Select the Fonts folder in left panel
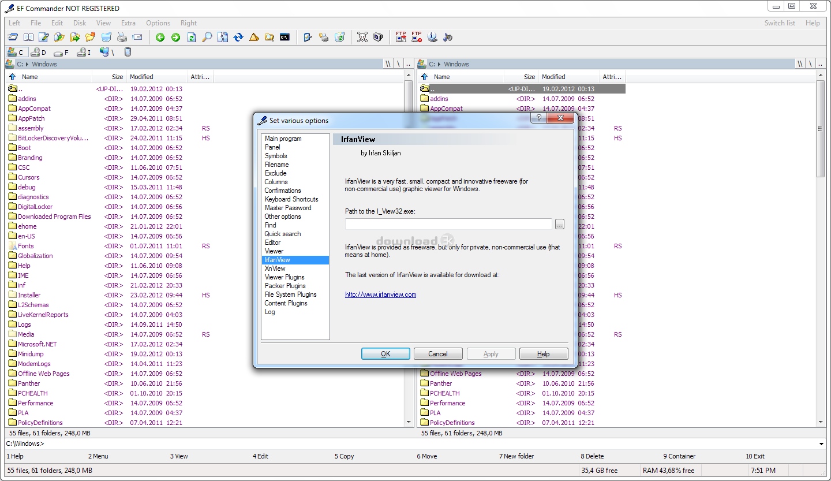Image resolution: width=831 pixels, height=481 pixels. tap(26, 246)
